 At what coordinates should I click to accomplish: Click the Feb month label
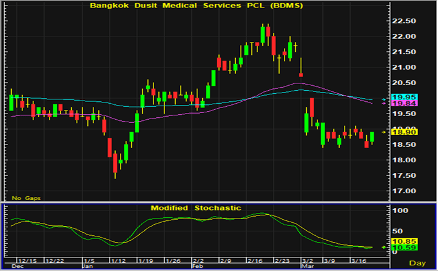195,266
